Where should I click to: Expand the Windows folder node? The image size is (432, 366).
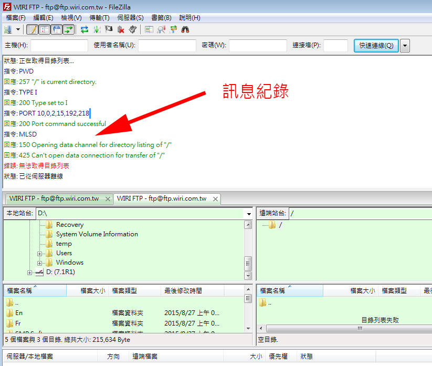click(x=40, y=263)
